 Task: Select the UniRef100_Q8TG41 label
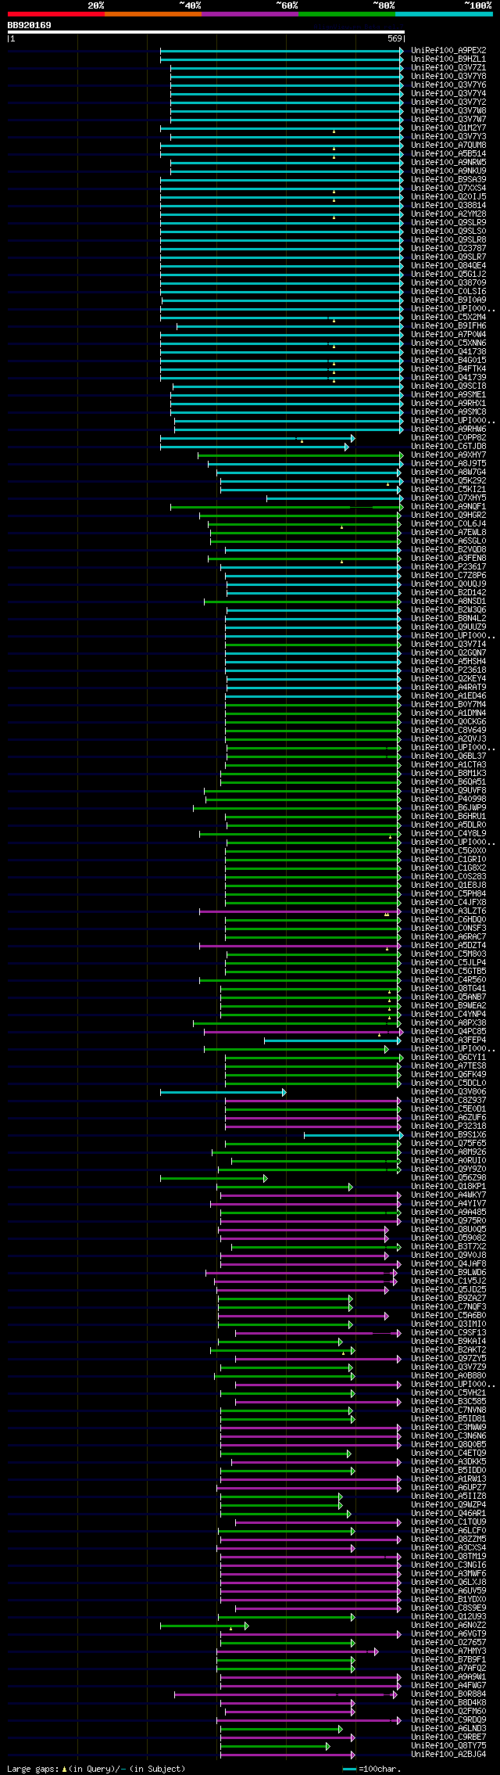[448, 988]
